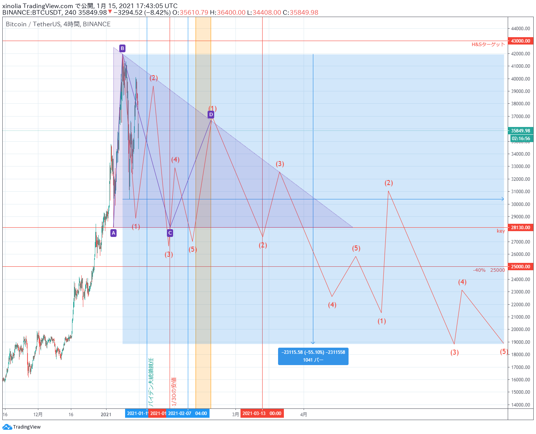Select the blue 2021-01 date marker
Image resolution: width=536 pixels, height=434 pixels.
pyautogui.click(x=137, y=413)
